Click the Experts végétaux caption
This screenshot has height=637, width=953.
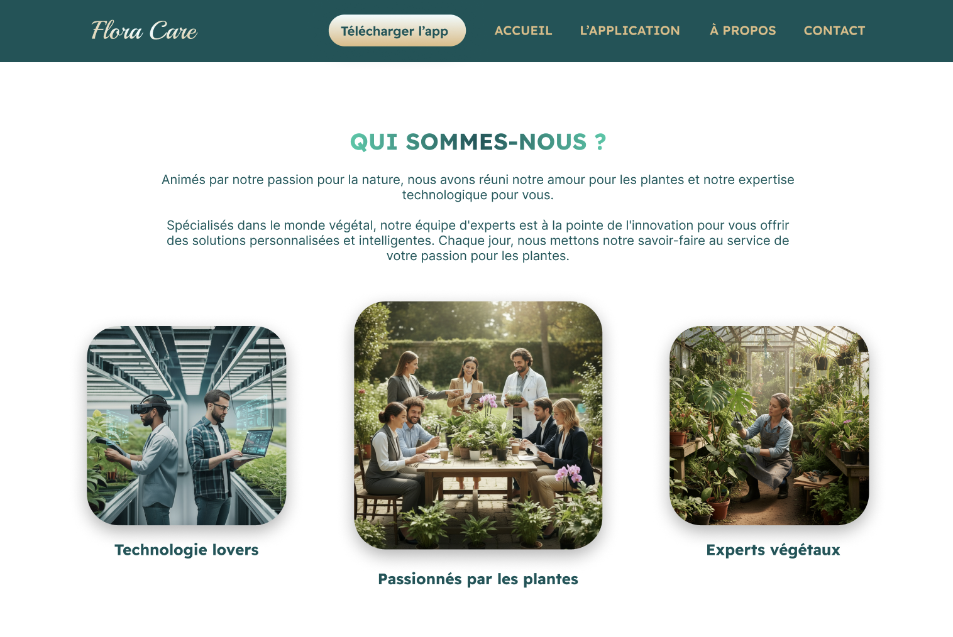(773, 550)
